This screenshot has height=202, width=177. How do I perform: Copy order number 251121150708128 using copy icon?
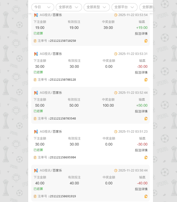[146, 80]
